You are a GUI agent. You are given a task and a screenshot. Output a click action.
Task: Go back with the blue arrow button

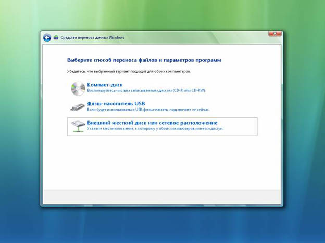(47, 38)
